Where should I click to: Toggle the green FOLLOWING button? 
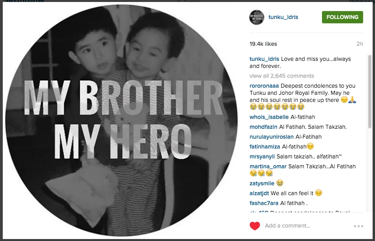tap(342, 17)
